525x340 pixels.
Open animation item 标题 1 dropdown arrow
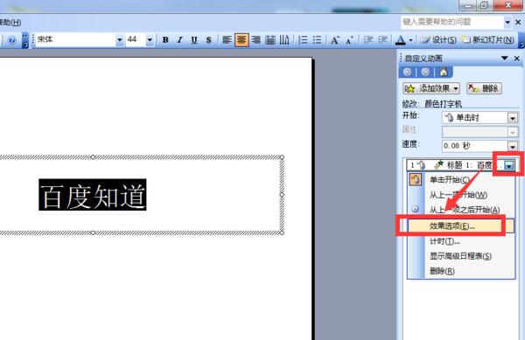tap(509, 165)
